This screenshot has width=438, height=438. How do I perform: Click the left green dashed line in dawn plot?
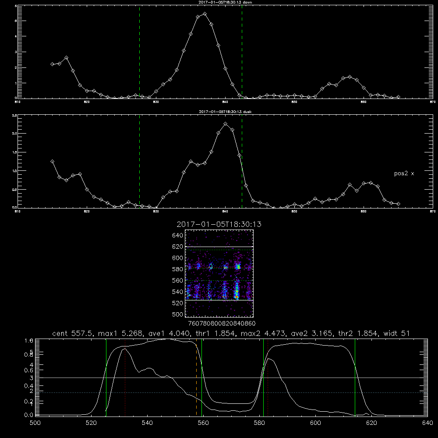coord(139,52)
